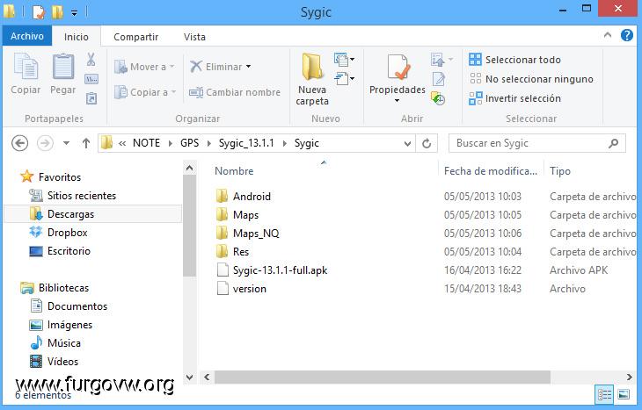Open address bar history dropdown
Image resolution: width=642 pixels, height=410 pixels.
407,143
